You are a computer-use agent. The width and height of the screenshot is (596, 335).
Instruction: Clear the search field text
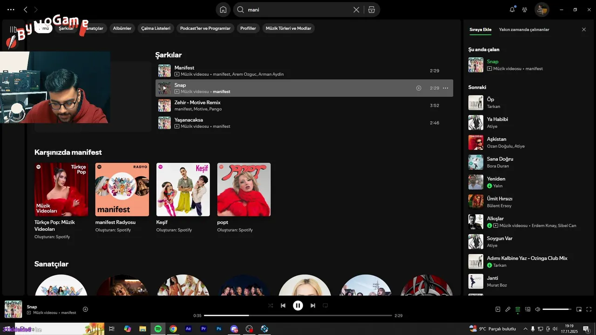(356, 9)
